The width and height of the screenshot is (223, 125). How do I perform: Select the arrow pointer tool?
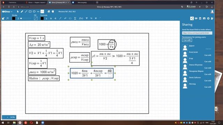18,11
